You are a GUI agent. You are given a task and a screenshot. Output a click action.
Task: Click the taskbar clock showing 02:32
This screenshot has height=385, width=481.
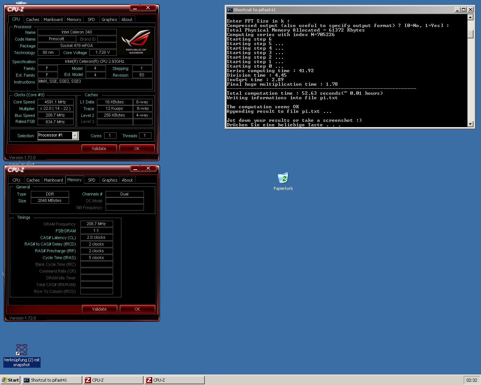472,380
